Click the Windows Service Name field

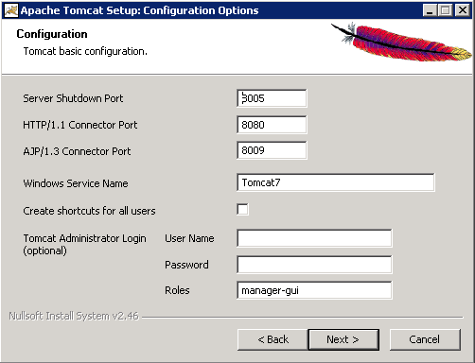pos(336,182)
